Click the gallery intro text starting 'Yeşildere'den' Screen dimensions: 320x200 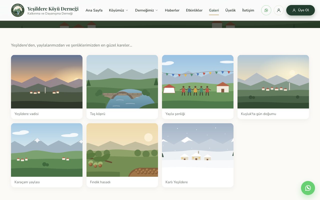pyautogui.click(x=71, y=45)
